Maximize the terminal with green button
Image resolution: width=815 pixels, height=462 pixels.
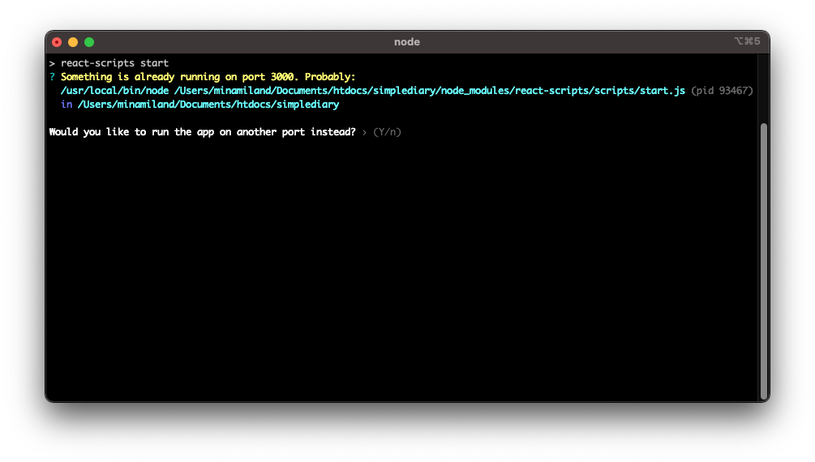coord(89,42)
